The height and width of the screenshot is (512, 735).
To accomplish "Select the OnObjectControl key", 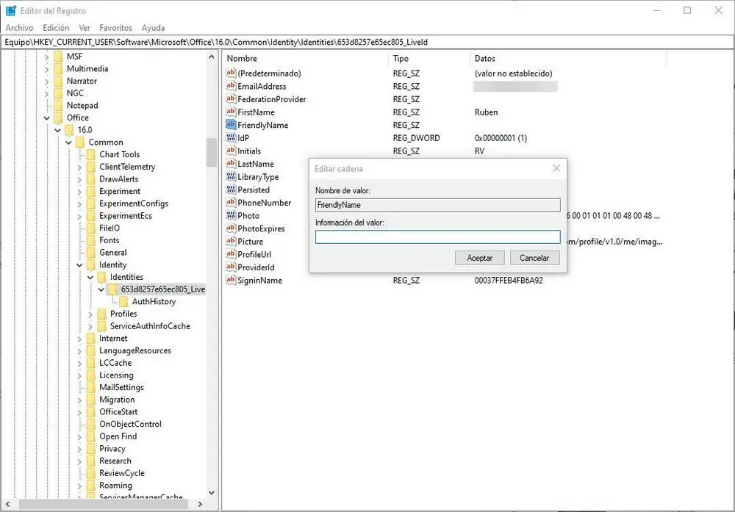I will [130, 424].
